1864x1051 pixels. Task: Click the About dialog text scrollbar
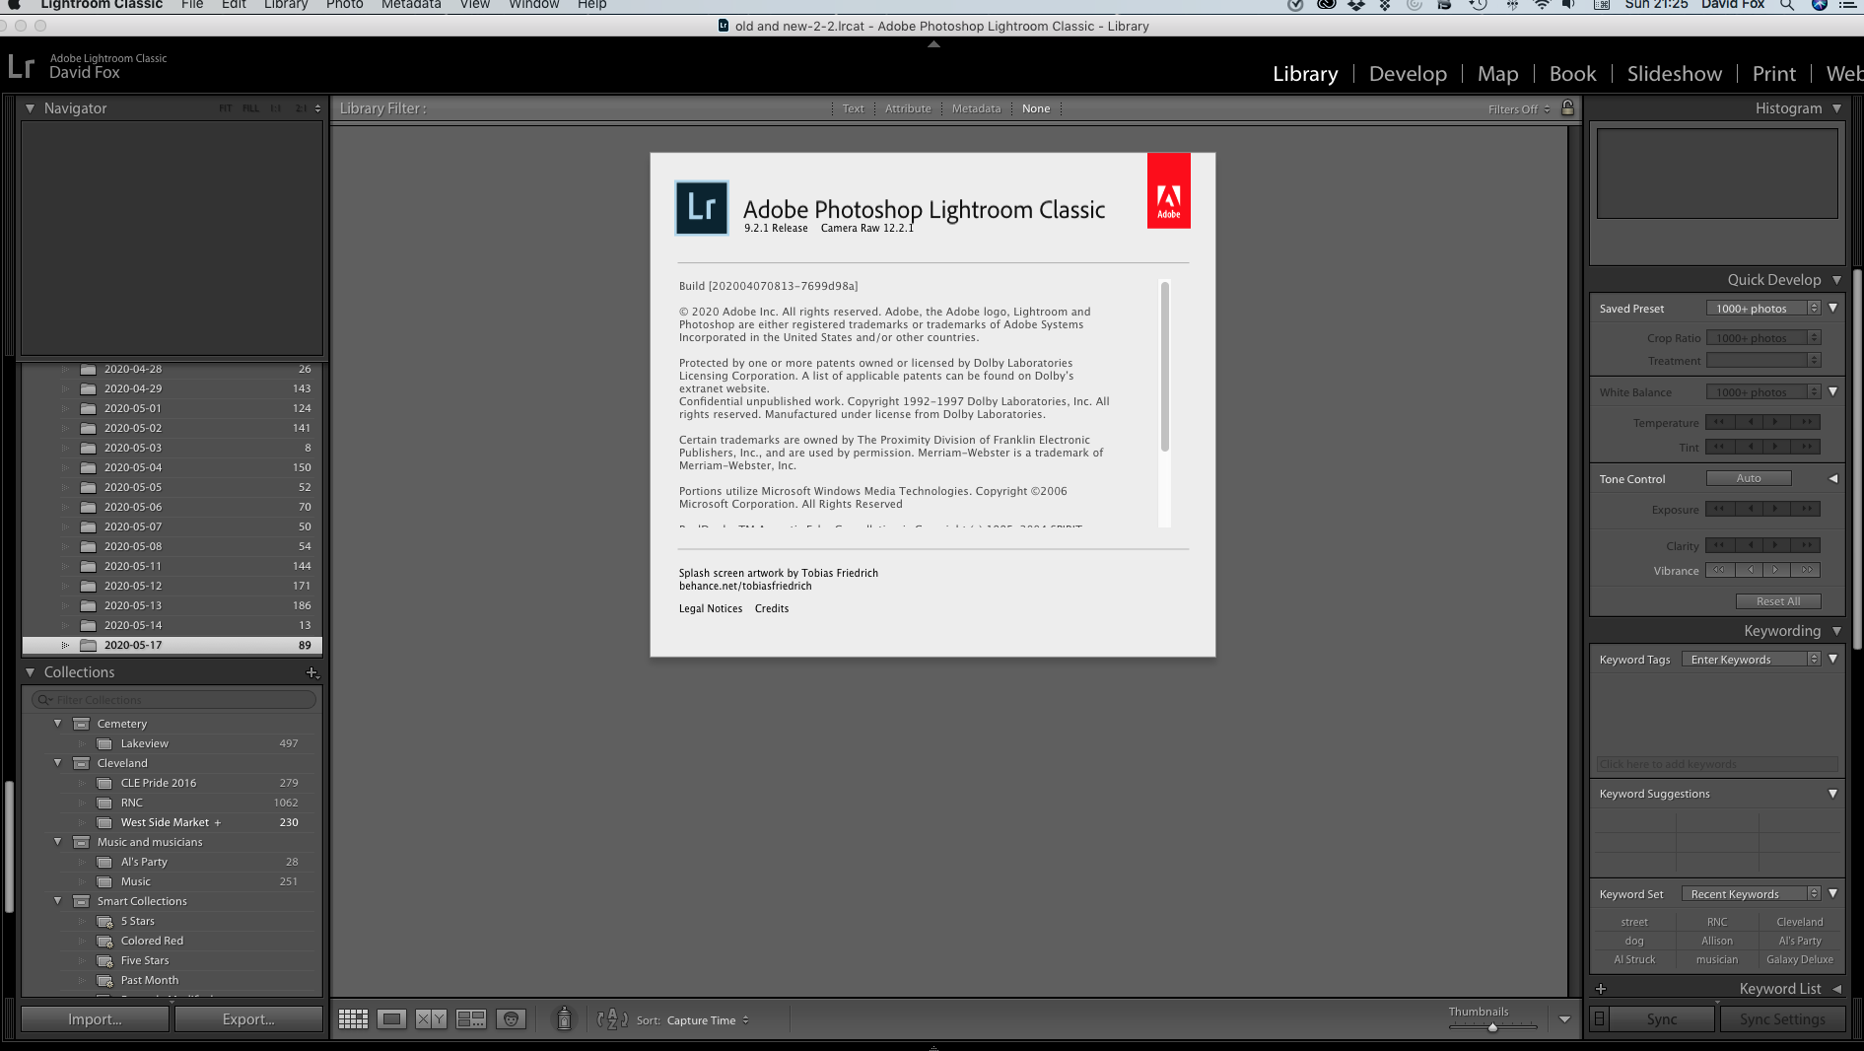tap(1165, 367)
